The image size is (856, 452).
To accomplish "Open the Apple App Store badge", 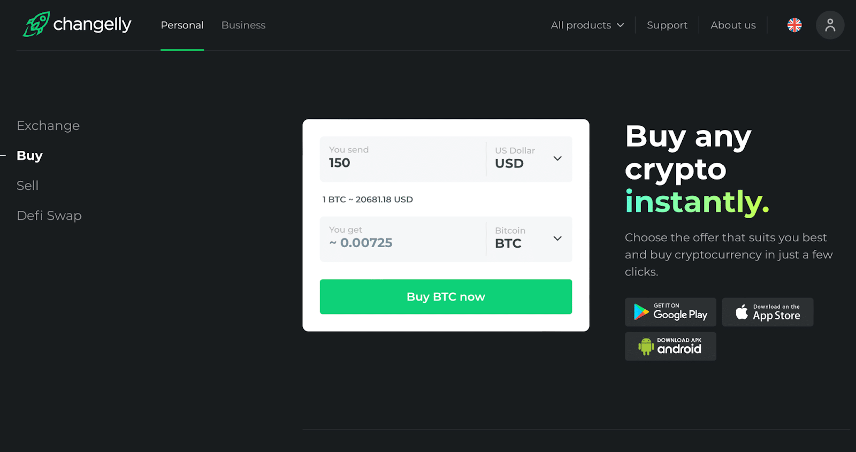I will click(768, 312).
